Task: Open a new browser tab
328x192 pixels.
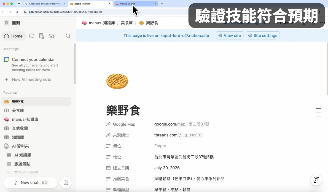Action: tap(162, 4)
